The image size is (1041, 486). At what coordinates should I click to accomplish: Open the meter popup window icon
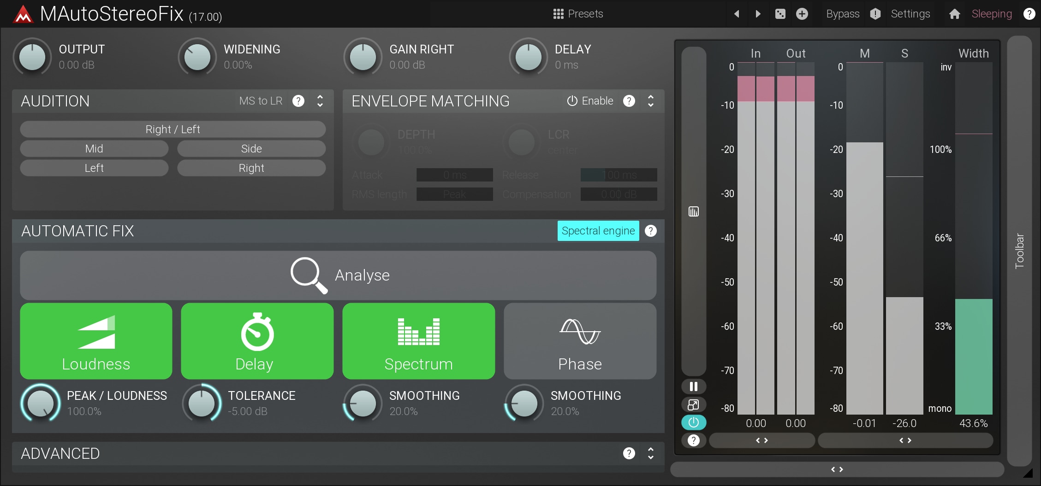click(693, 404)
